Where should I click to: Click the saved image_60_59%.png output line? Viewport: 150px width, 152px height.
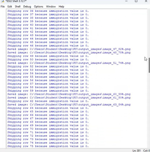tap(69, 94)
